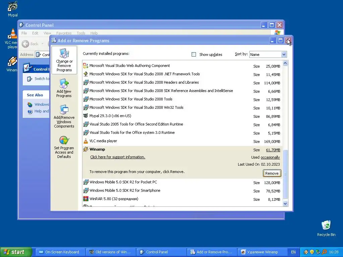Click scroll up arrow of program list
Viewport: 343px width, 257px height.
point(285,63)
